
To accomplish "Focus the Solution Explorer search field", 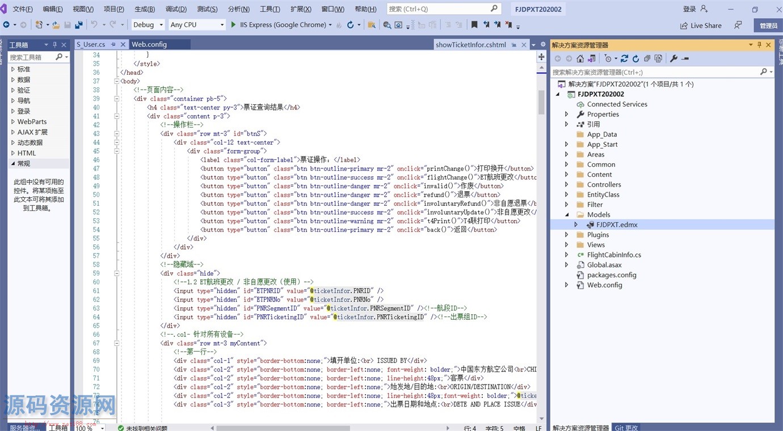I will click(655, 72).
